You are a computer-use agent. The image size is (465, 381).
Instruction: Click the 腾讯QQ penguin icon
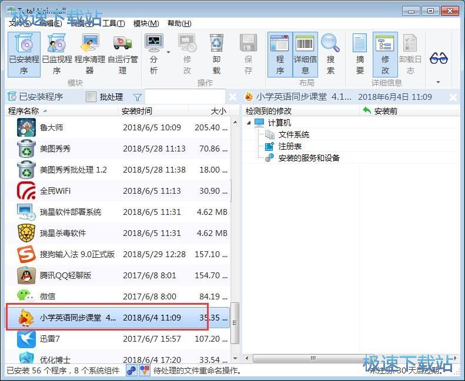tap(26, 275)
